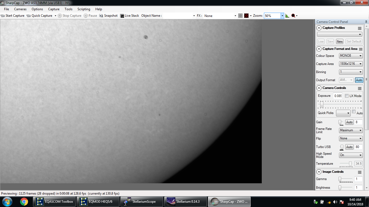This screenshot has width=369, height=207.
Task: Enable the LX Mode checkbox
Action: tap(347, 96)
